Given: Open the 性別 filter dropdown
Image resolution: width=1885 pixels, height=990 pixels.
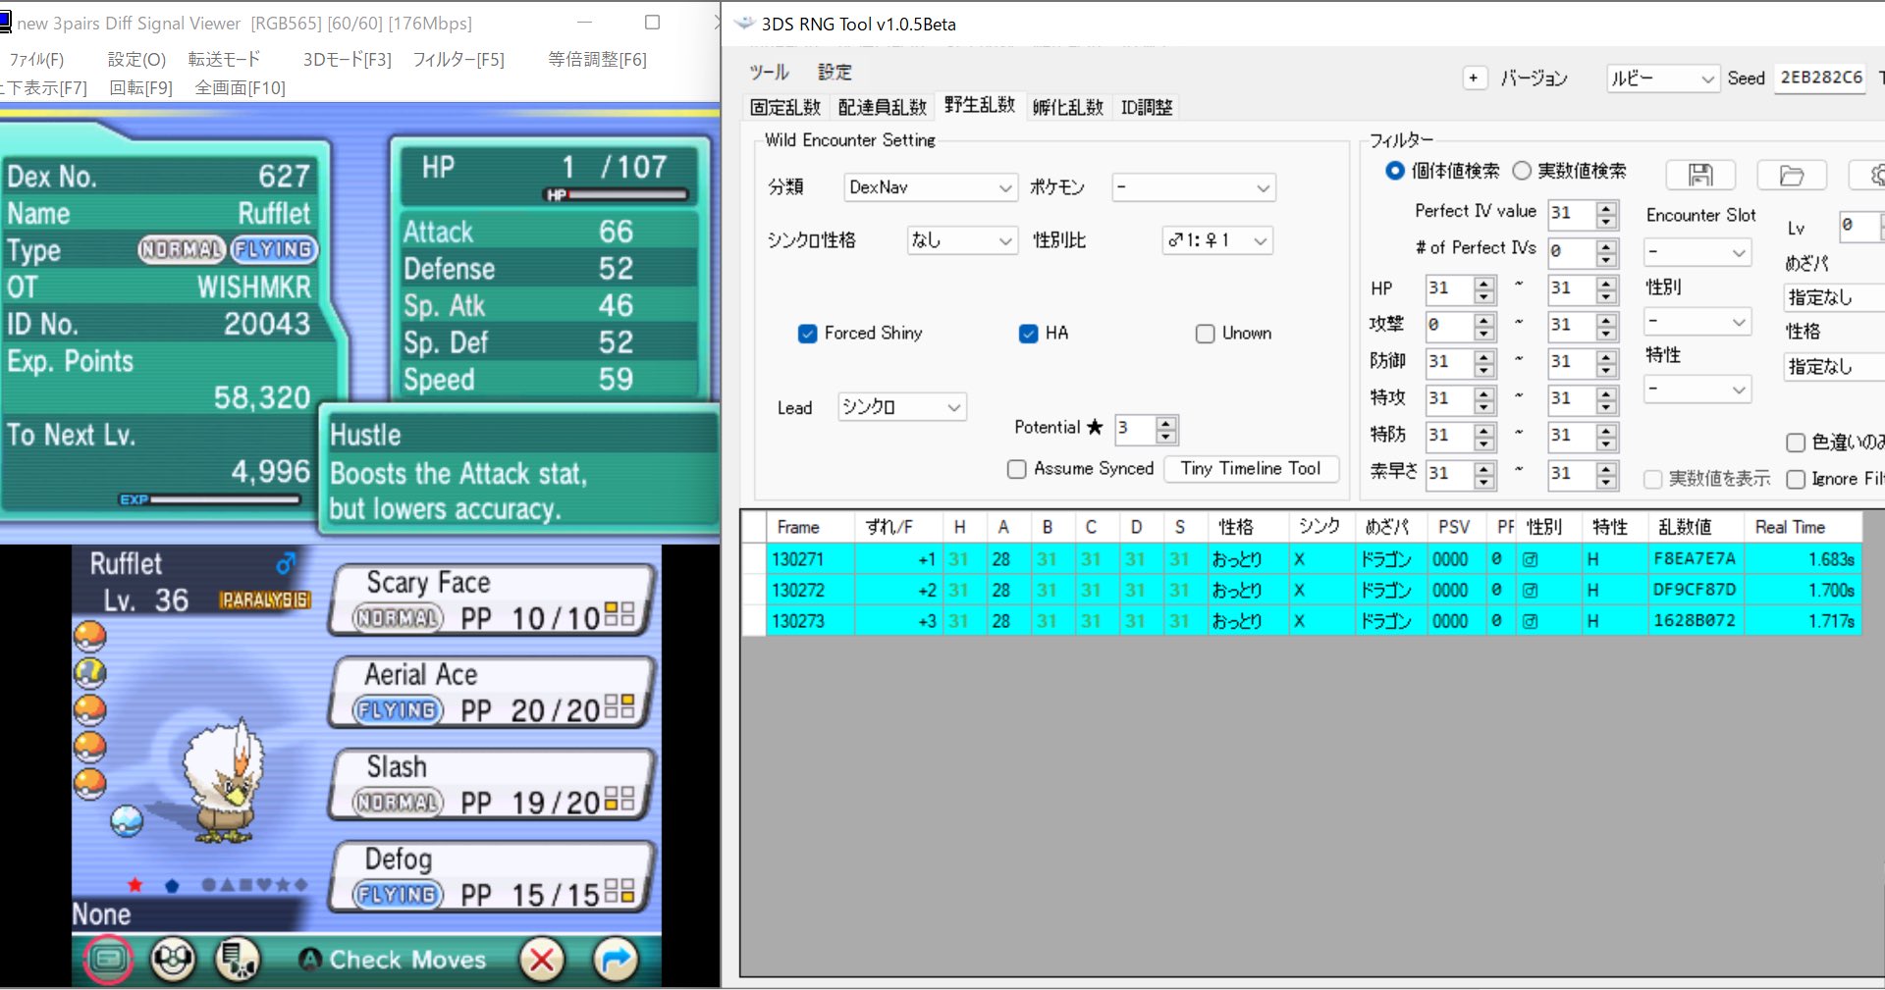Looking at the screenshot, I should pyautogui.click(x=1697, y=322).
